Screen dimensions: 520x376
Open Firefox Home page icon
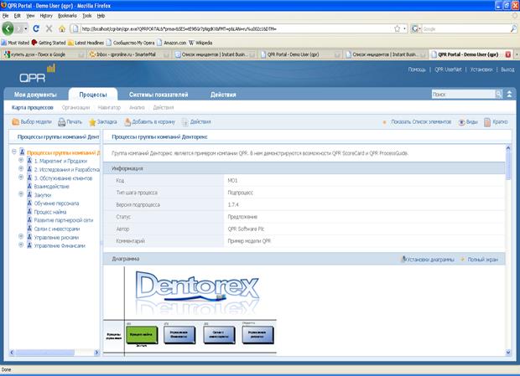pyautogui.click(x=62, y=28)
